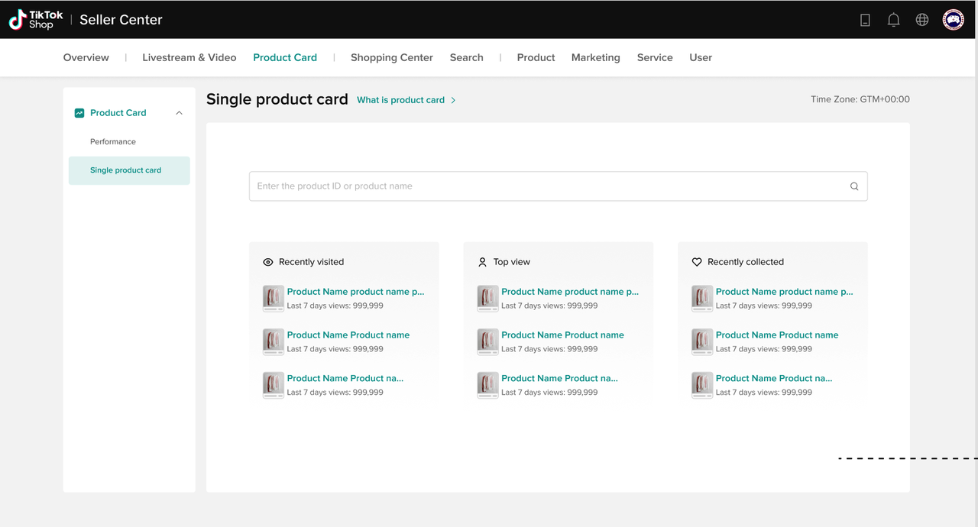Image resolution: width=978 pixels, height=527 pixels.
Task: Click the globe language icon
Action: (922, 20)
